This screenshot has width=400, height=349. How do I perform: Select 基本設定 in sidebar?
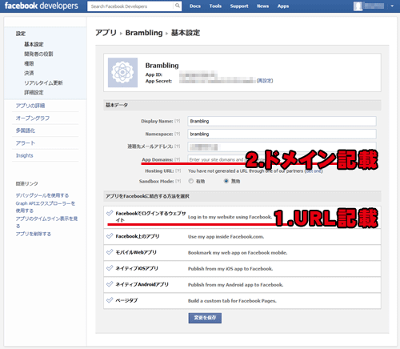click(34, 44)
